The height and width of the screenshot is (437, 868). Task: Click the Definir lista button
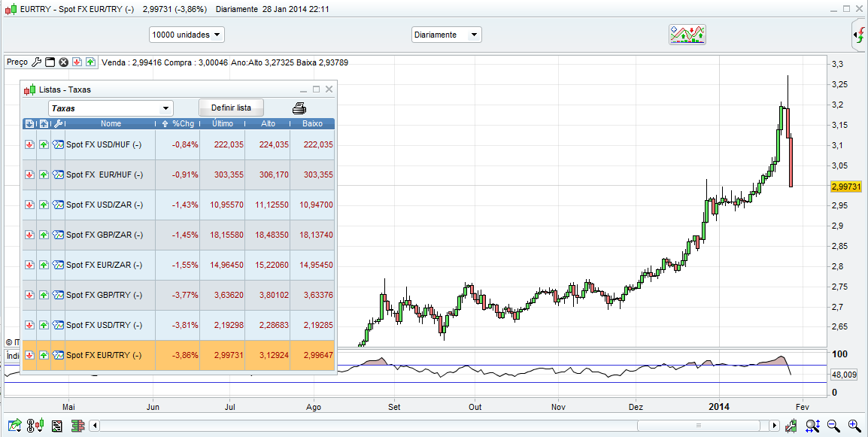click(231, 108)
